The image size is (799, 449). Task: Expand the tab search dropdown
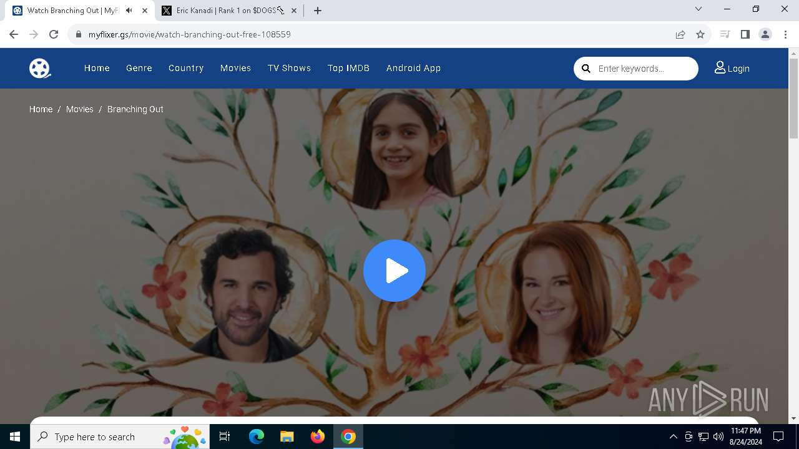(699, 9)
